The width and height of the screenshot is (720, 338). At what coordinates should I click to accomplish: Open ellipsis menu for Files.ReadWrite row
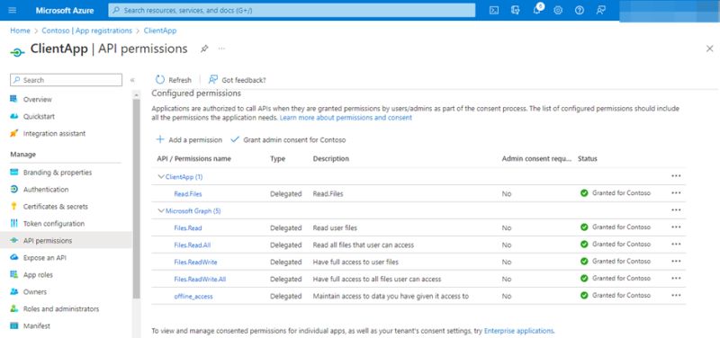[676, 261]
